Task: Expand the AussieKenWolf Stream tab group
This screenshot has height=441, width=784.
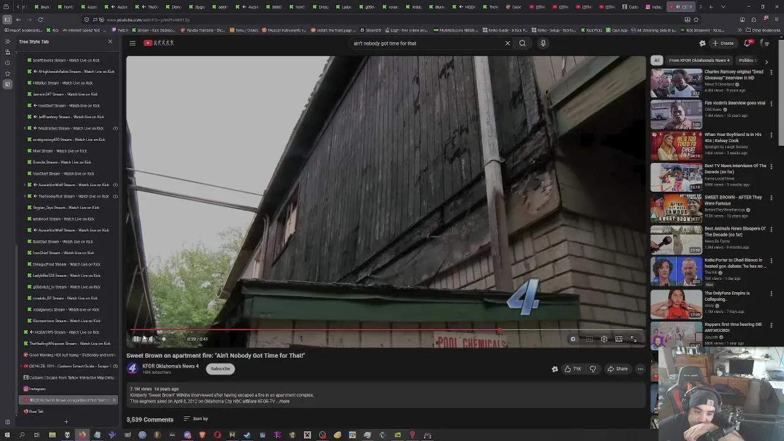Action: [24, 185]
